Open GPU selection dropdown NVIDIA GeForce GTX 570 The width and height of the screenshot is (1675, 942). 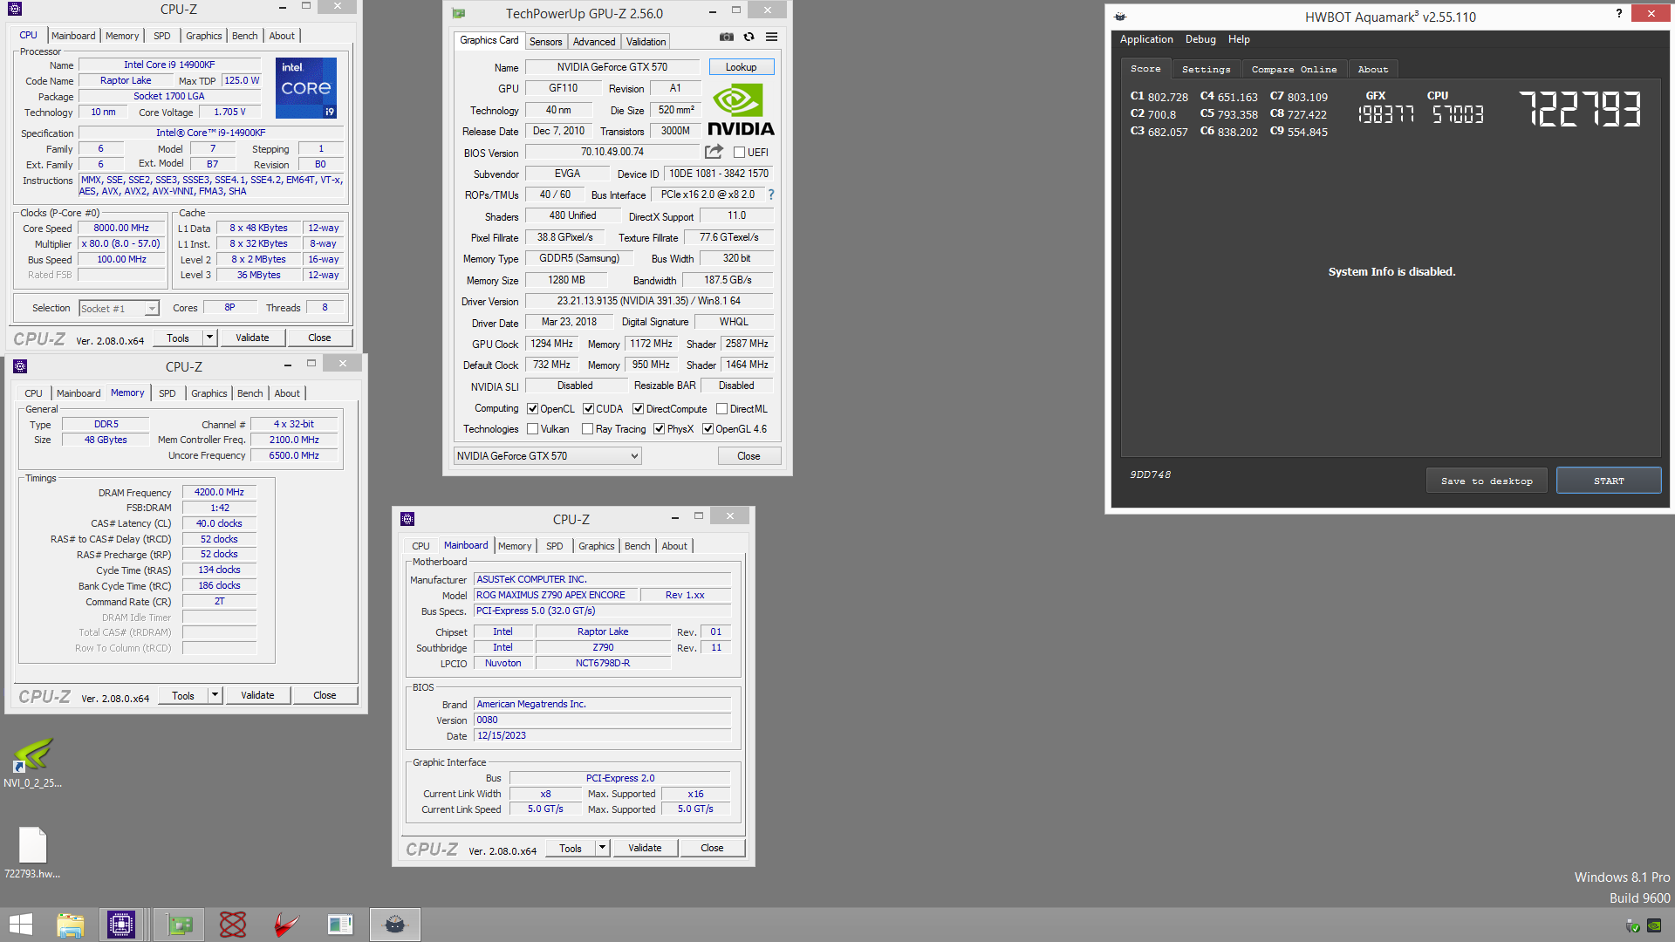point(548,456)
